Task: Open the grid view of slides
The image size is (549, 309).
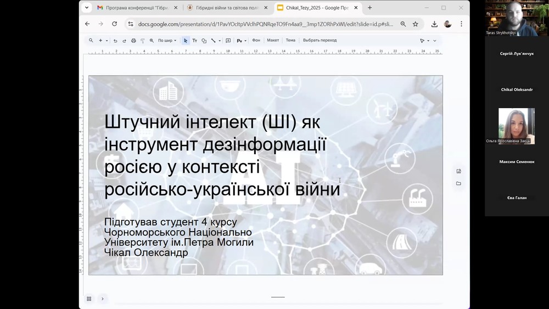Action: [x=89, y=299]
